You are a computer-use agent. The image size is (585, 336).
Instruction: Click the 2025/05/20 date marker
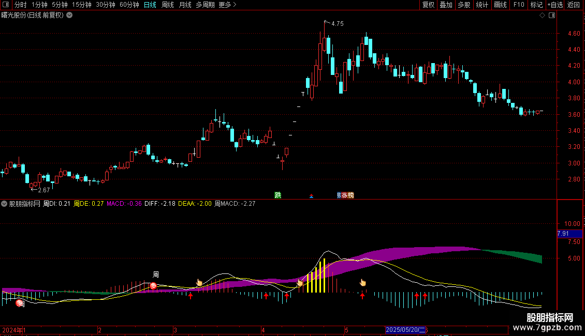point(405,330)
